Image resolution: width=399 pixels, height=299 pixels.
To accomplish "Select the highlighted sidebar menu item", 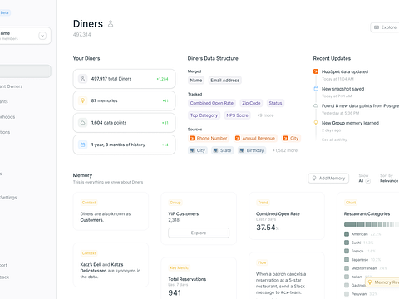I will point(25,71).
